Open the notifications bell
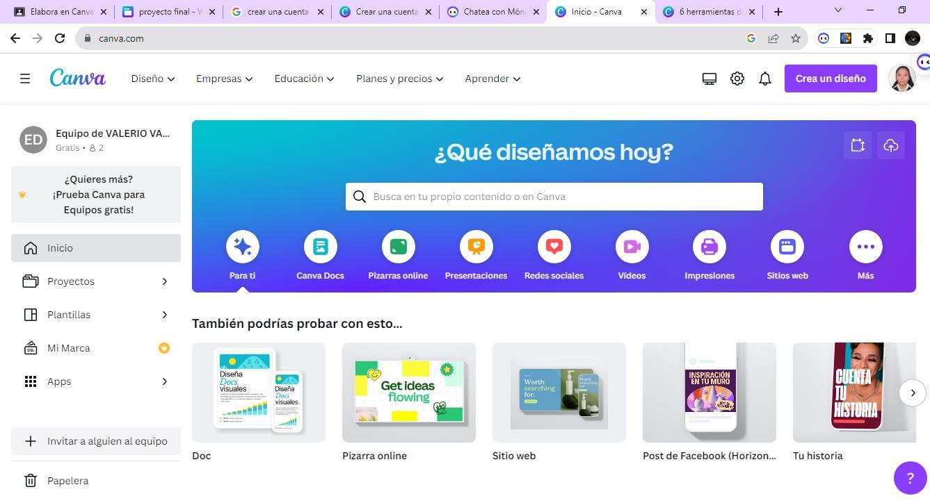Image resolution: width=930 pixels, height=503 pixels. coord(765,79)
